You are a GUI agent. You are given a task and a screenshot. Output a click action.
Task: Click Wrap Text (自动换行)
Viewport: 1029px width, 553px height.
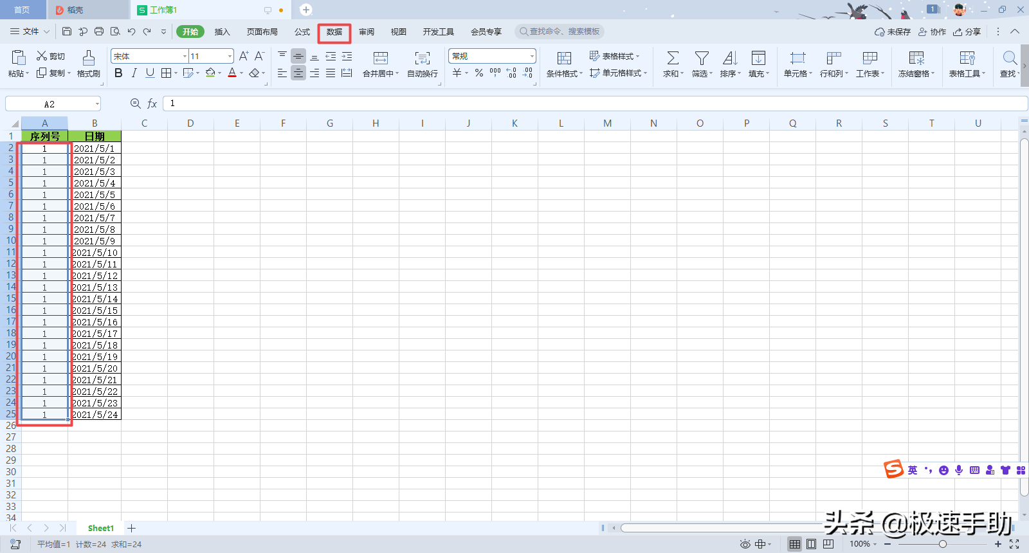click(423, 64)
